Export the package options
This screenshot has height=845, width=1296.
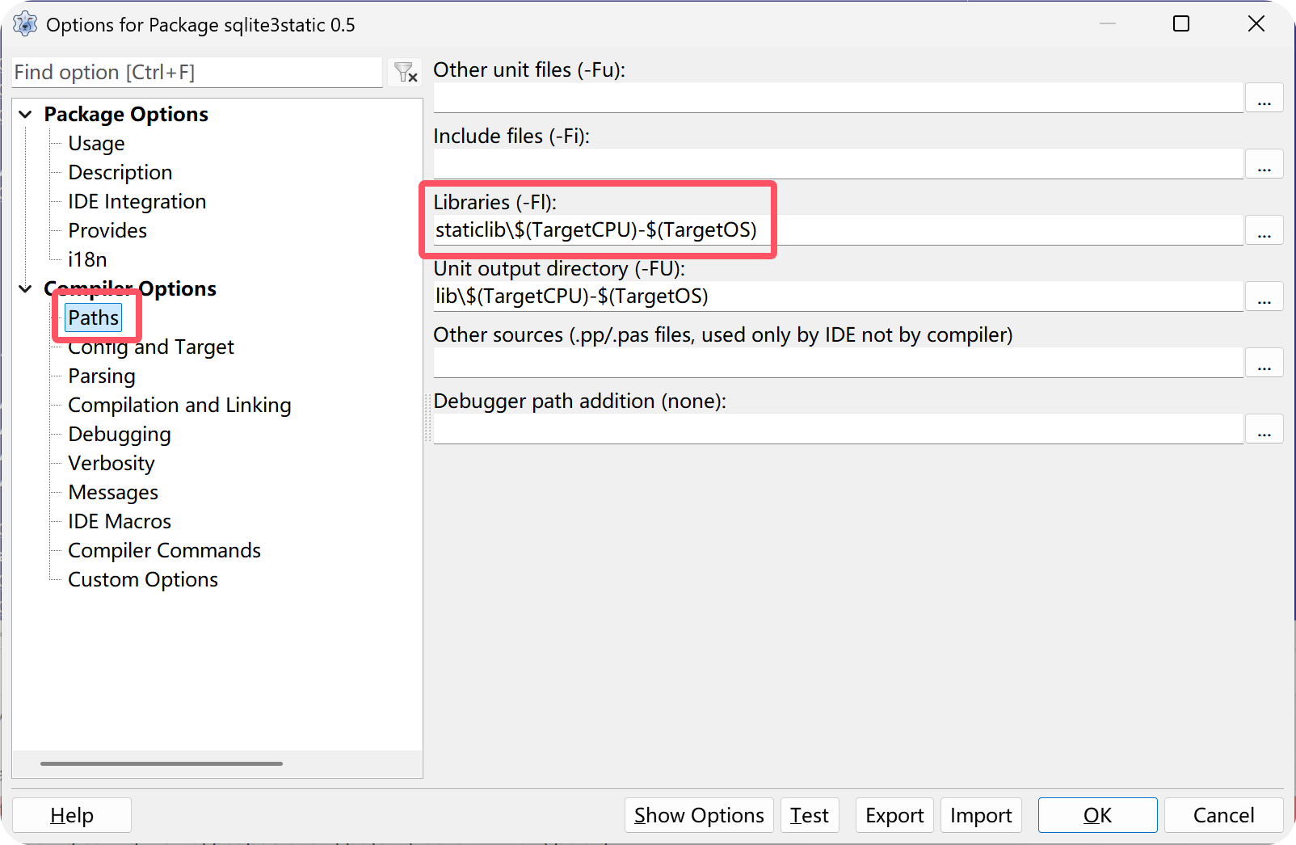894,815
